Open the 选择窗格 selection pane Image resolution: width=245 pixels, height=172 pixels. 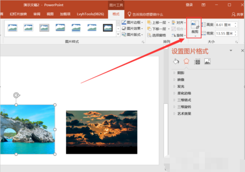[x=156, y=35]
